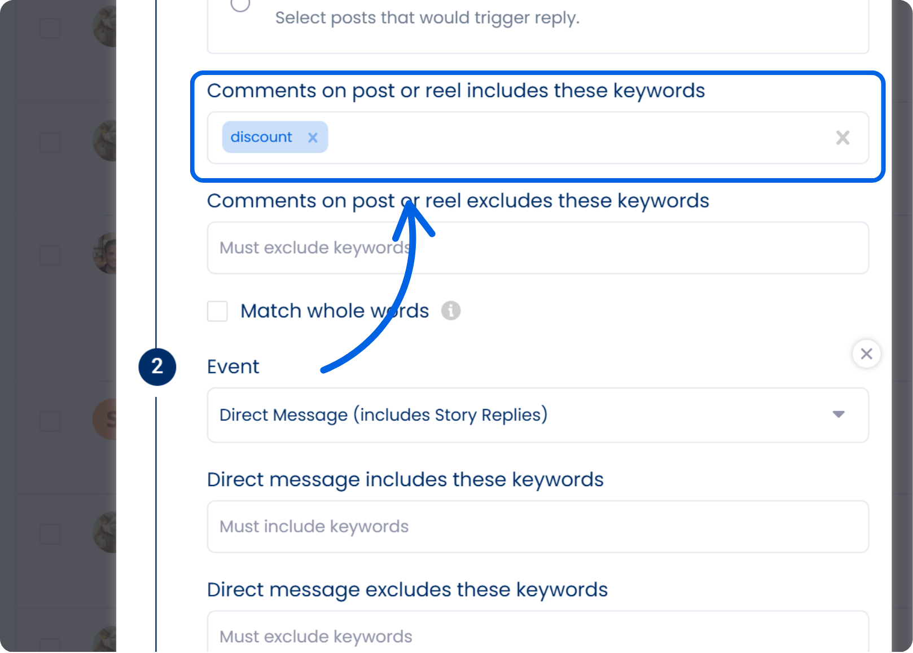Screen dimensions: 913x653
Task: Click the info icon beside Match whole words
Action: click(x=450, y=311)
